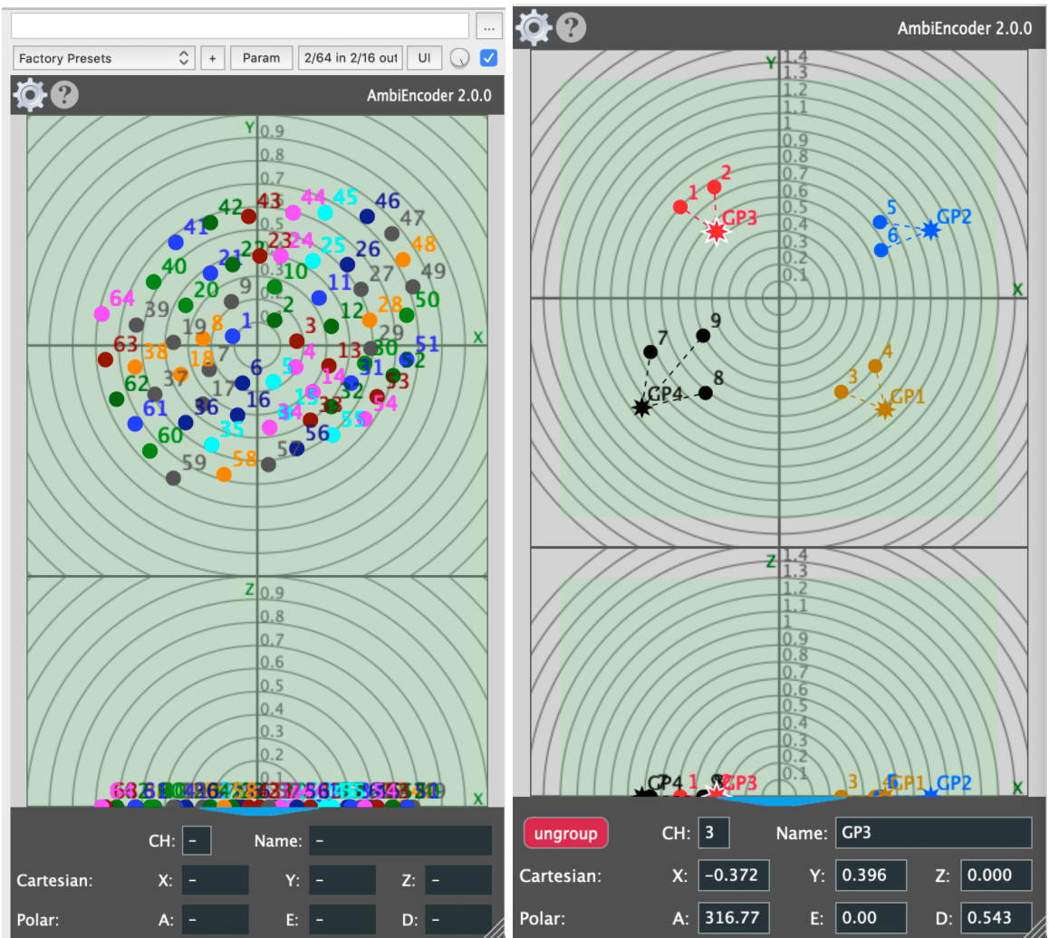Click the Polar A field showing 316.77
The width and height of the screenshot is (1049, 938).
733,917
